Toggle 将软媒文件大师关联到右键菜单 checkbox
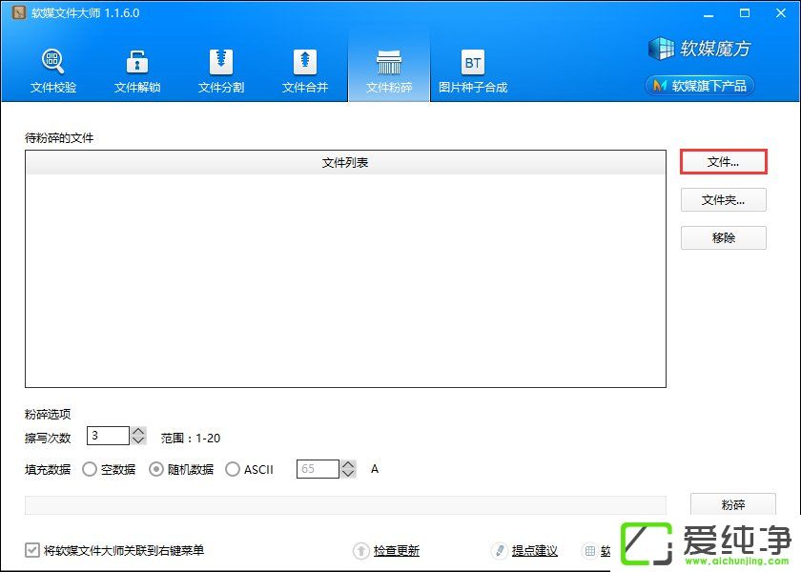The height and width of the screenshot is (572, 801). pyautogui.click(x=33, y=550)
